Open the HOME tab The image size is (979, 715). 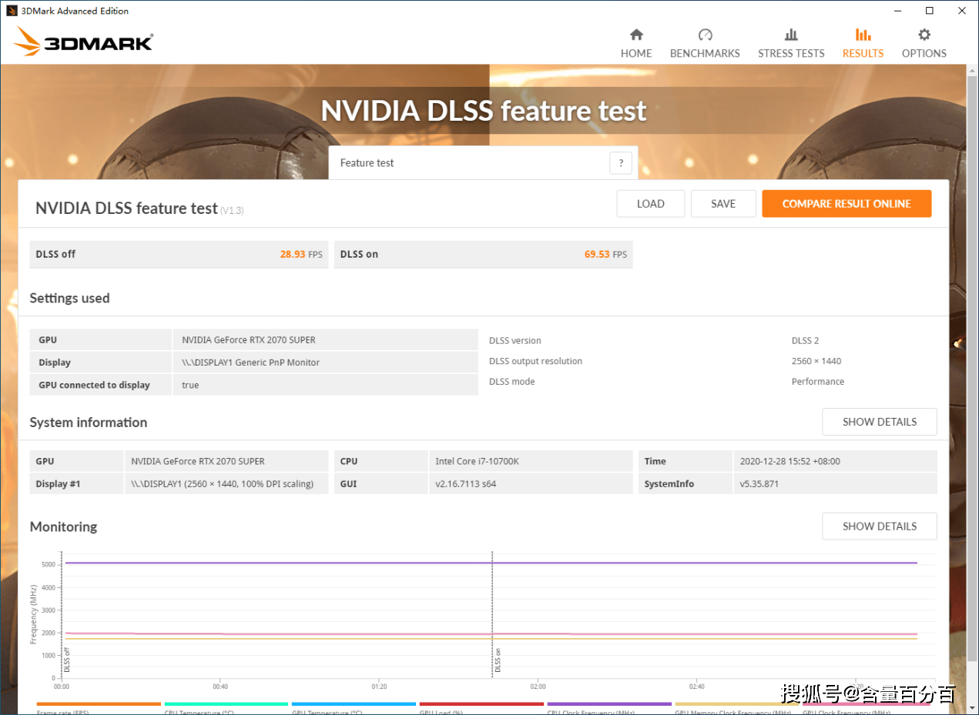pyautogui.click(x=636, y=43)
